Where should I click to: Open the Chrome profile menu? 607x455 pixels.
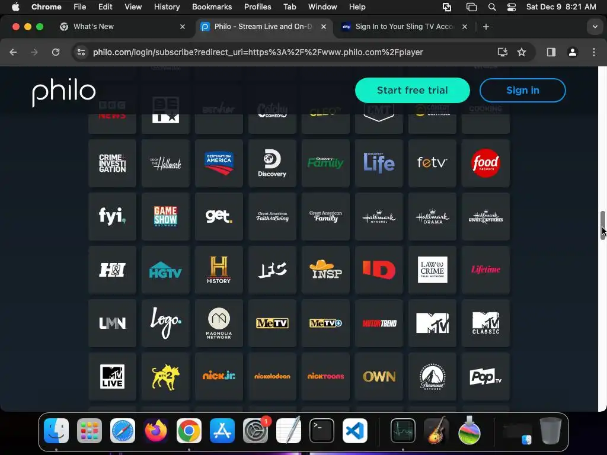(x=572, y=52)
